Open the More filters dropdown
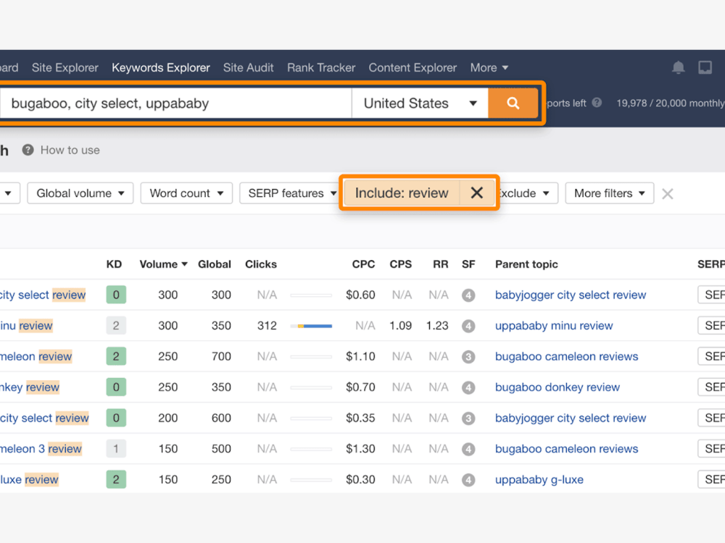This screenshot has width=725, height=543. coord(609,193)
